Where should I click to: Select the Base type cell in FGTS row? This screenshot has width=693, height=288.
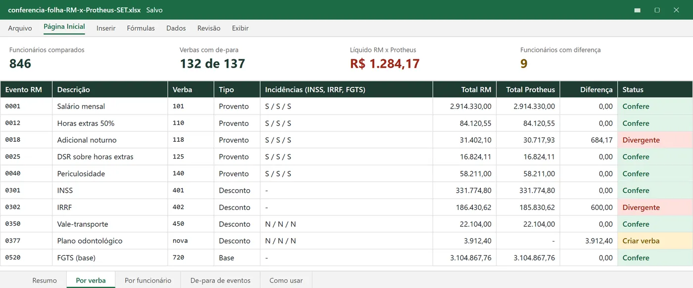tap(237, 257)
